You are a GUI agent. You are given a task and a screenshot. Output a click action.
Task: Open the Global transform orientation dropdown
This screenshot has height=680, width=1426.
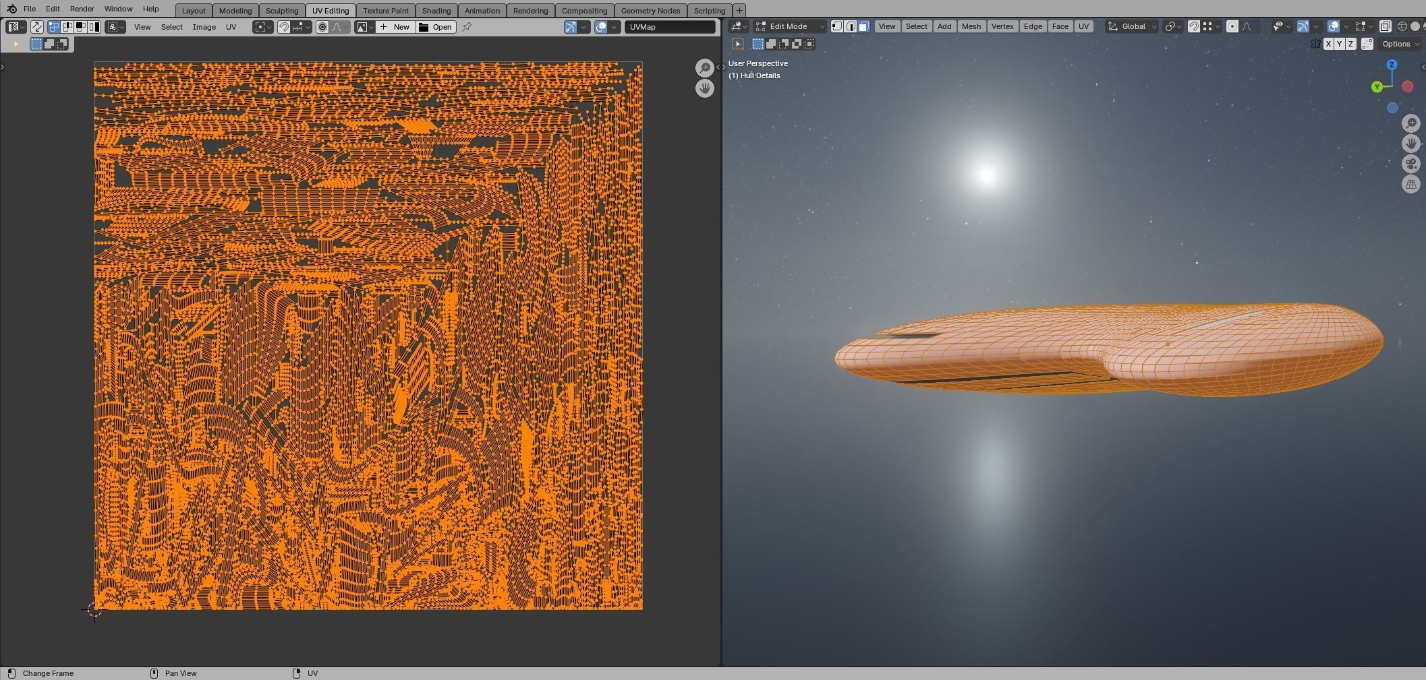pyautogui.click(x=1133, y=26)
